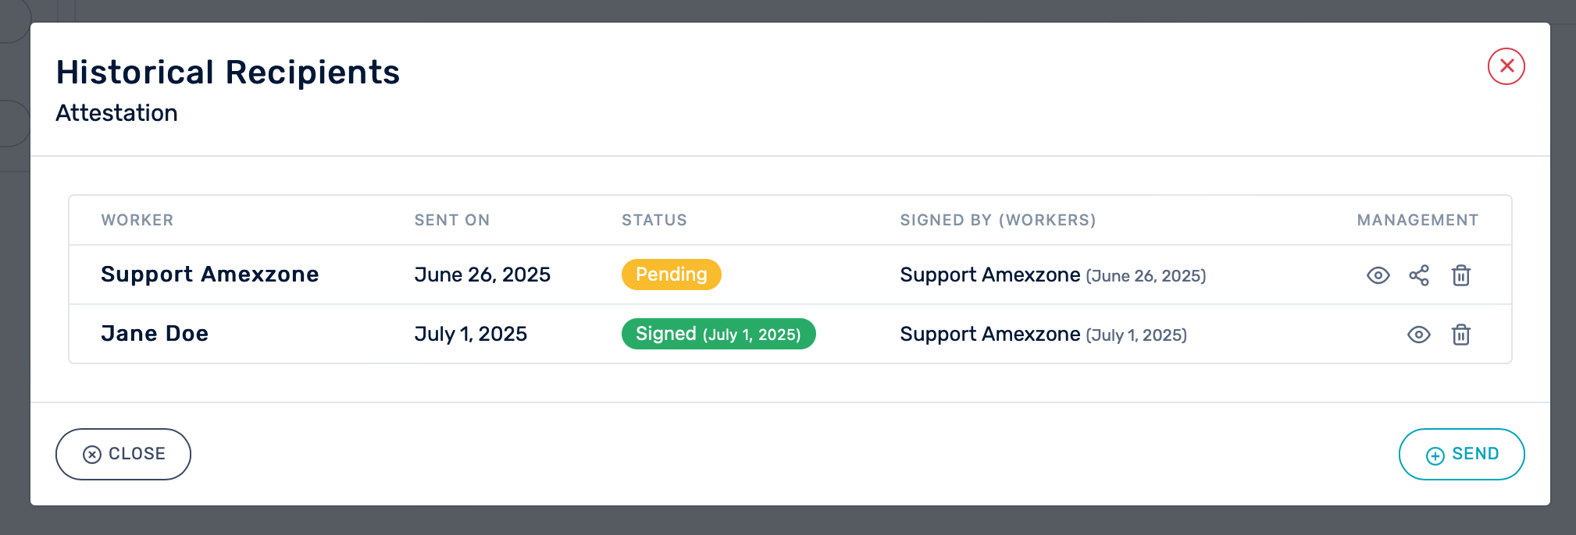This screenshot has height=535, width=1576.
Task: Click the signer name in Jane Doe's row
Action: click(989, 334)
